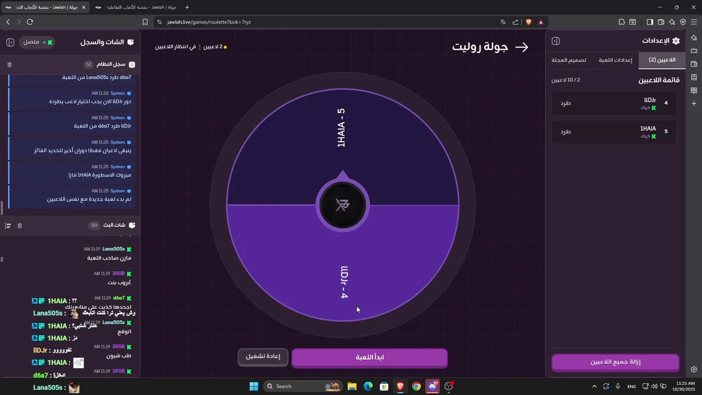This screenshot has width=702, height=395.
Task: Clear the system log with trash icon
Action: (x=9, y=65)
